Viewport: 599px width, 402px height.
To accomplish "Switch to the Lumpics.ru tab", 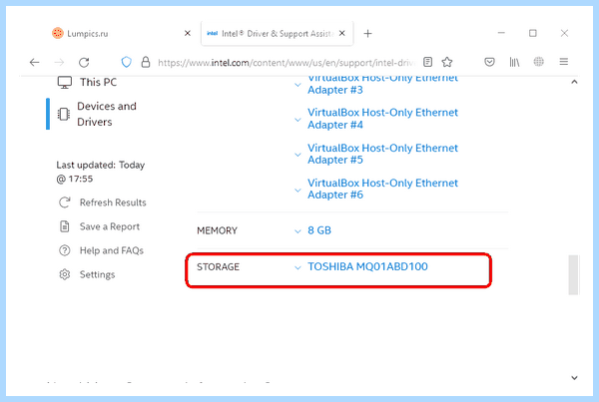I will click(121, 33).
